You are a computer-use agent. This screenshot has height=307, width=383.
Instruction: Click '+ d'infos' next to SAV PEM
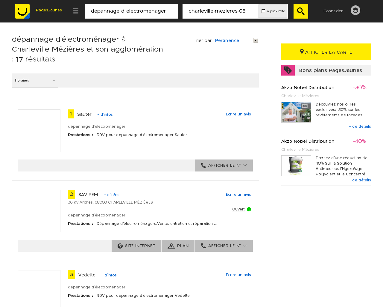tap(112, 195)
